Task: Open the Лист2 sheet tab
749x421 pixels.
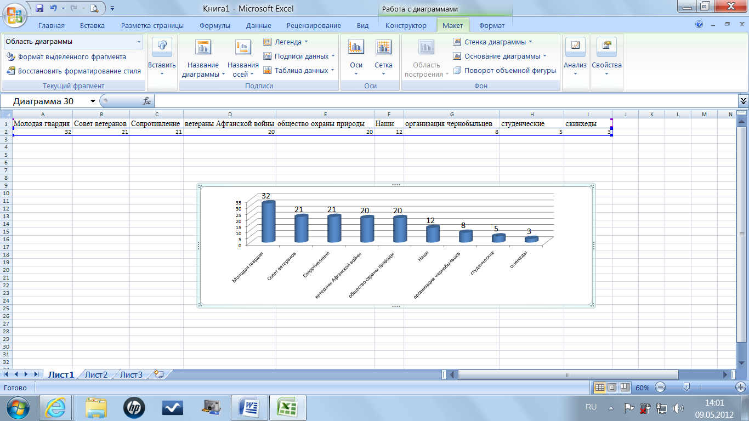Action: (x=97, y=375)
